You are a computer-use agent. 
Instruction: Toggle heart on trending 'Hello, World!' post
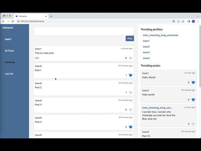tap(193, 82)
